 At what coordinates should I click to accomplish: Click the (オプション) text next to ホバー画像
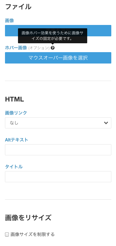pyautogui.click(x=39, y=48)
